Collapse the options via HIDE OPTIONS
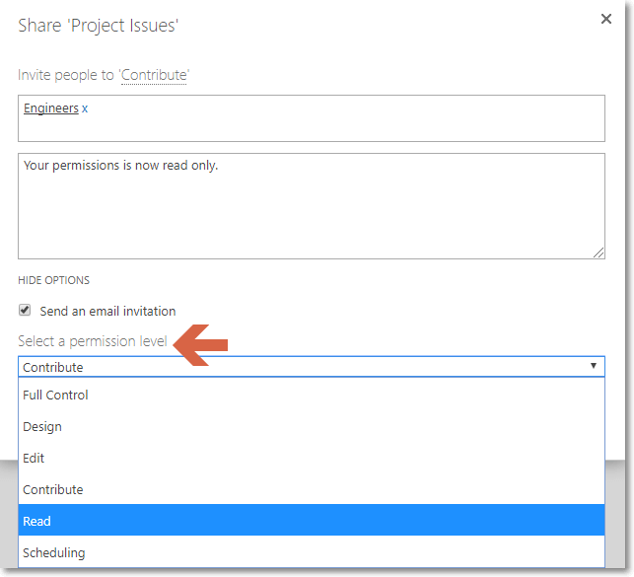Image resolution: width=634 pixels, height=577 pixels. click(x=54, y=280)
